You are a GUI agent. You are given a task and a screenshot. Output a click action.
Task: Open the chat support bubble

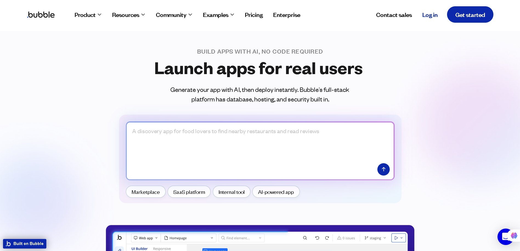tap(504, 237)
